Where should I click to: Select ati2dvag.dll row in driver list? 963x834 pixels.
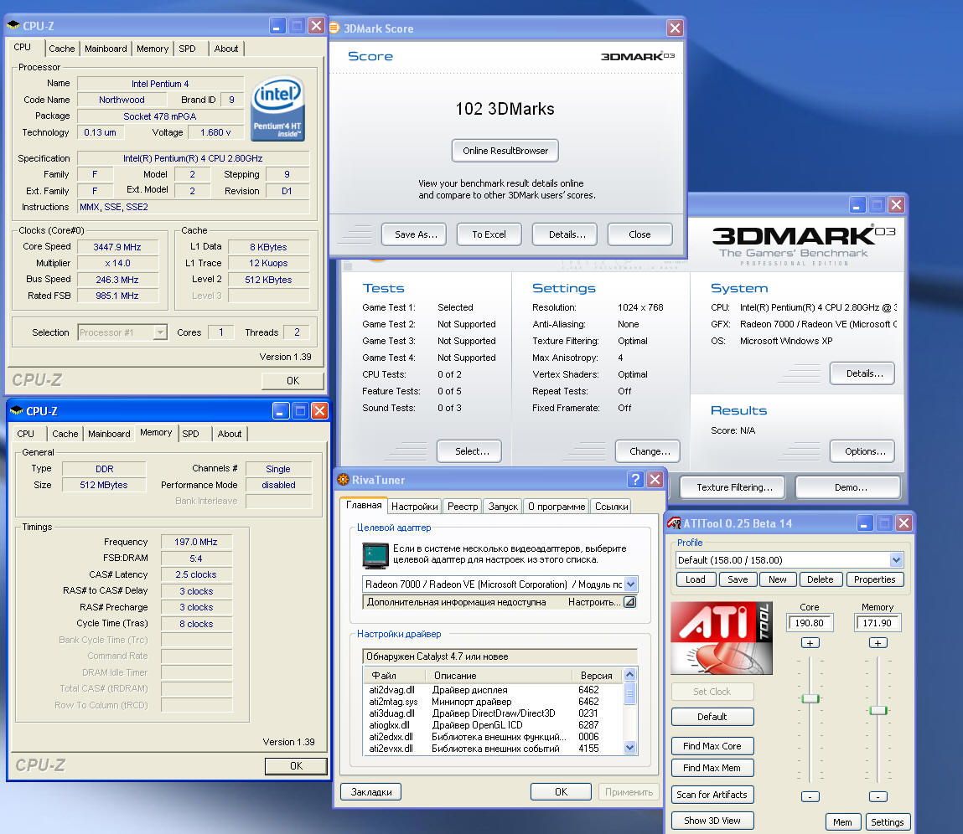pyautogui.click(x=494, y=690)
